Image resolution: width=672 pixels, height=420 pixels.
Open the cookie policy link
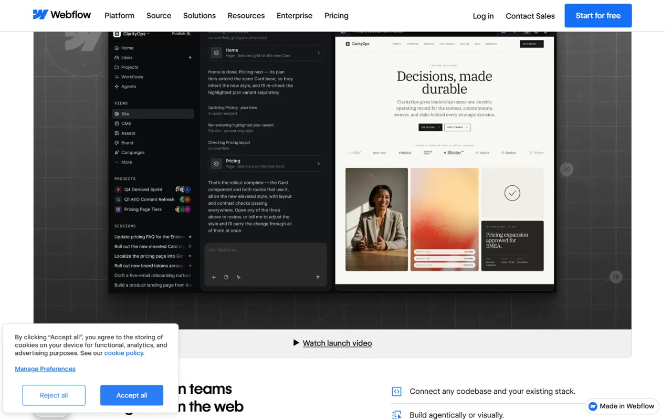coord(124,353)
